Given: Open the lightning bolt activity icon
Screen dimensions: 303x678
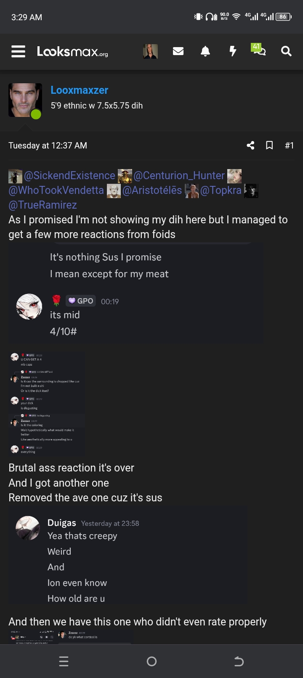Looking at the screenshot, I should [233, 51].
